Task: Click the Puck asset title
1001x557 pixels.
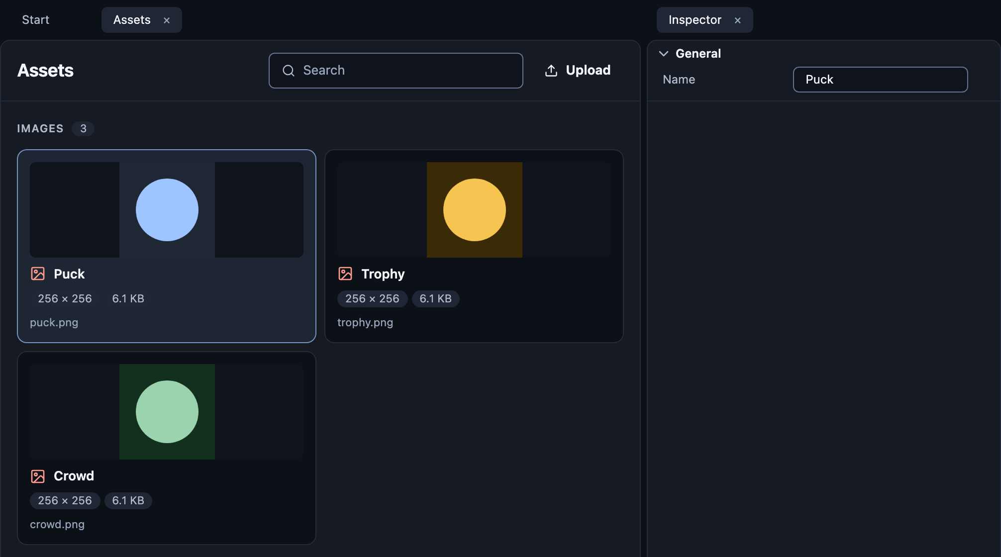Action: (x=69, y=274)
